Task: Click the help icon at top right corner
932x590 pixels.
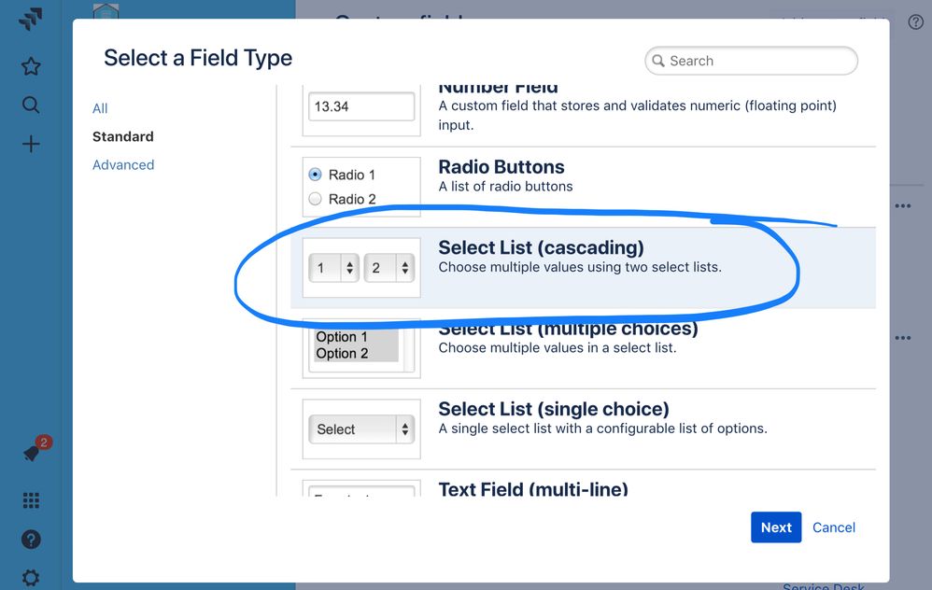Action: tap(915, 22)
